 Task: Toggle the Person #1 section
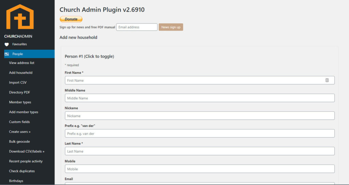tap(89, 56)
